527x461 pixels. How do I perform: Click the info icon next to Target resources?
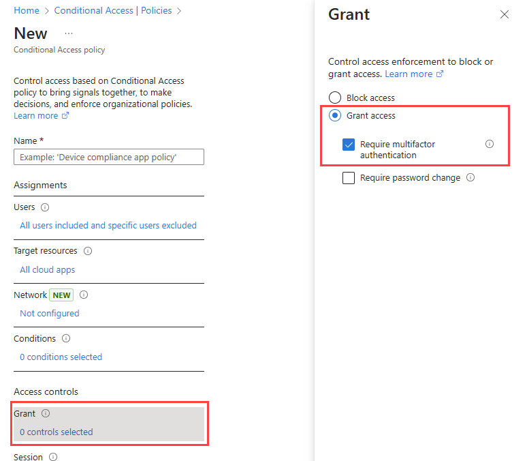[88, 251]
